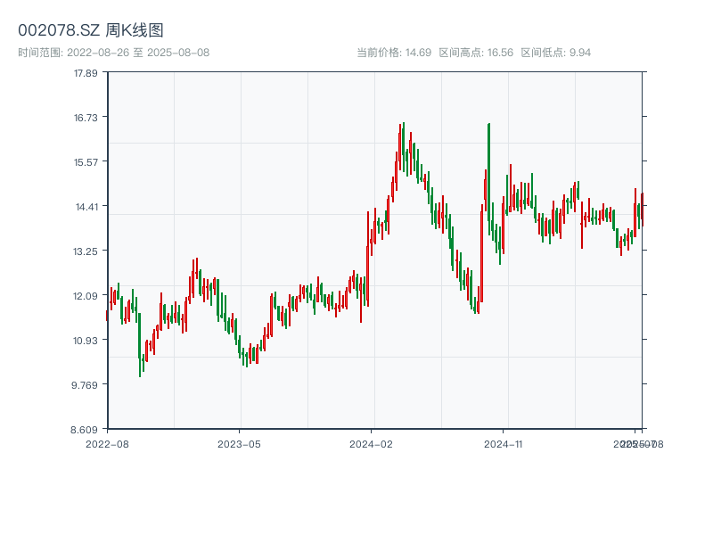The image size is (713, 535).
Task: Click the 2022-08 x-axis date label
Action: [107, 443]
